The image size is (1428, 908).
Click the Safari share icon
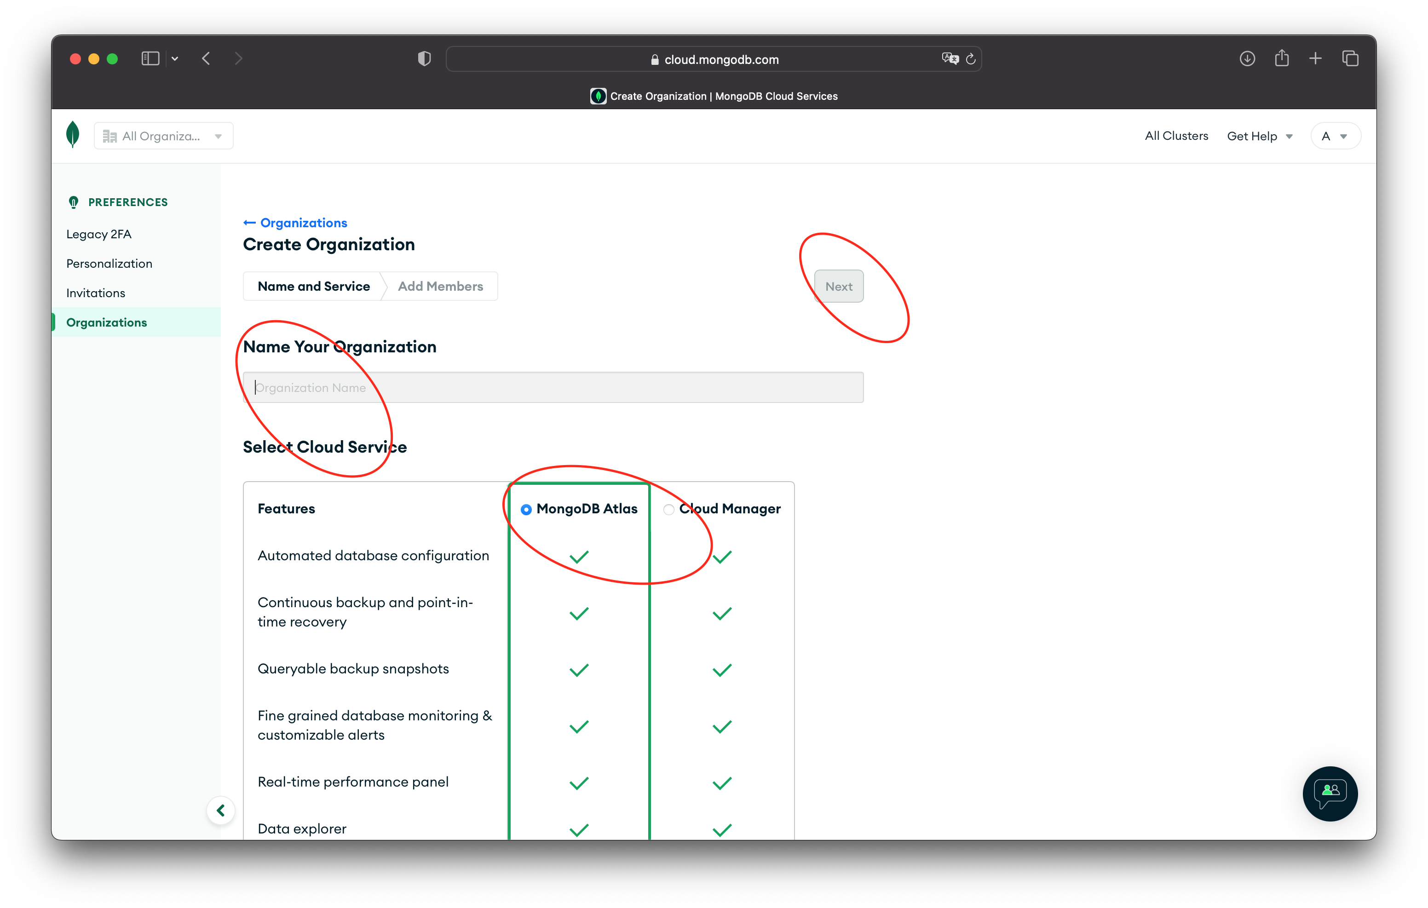[x=1282, y=59]
